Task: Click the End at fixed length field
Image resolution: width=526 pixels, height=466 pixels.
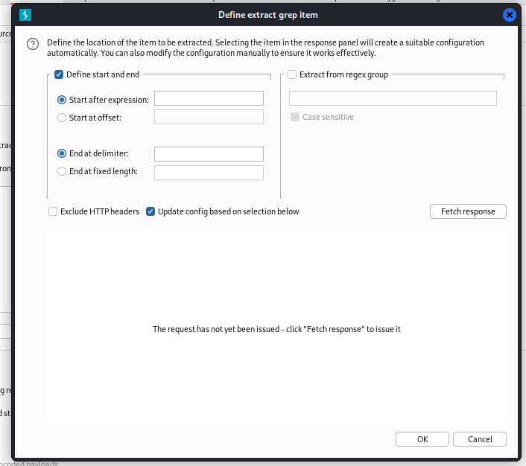Action: (209, 173)
